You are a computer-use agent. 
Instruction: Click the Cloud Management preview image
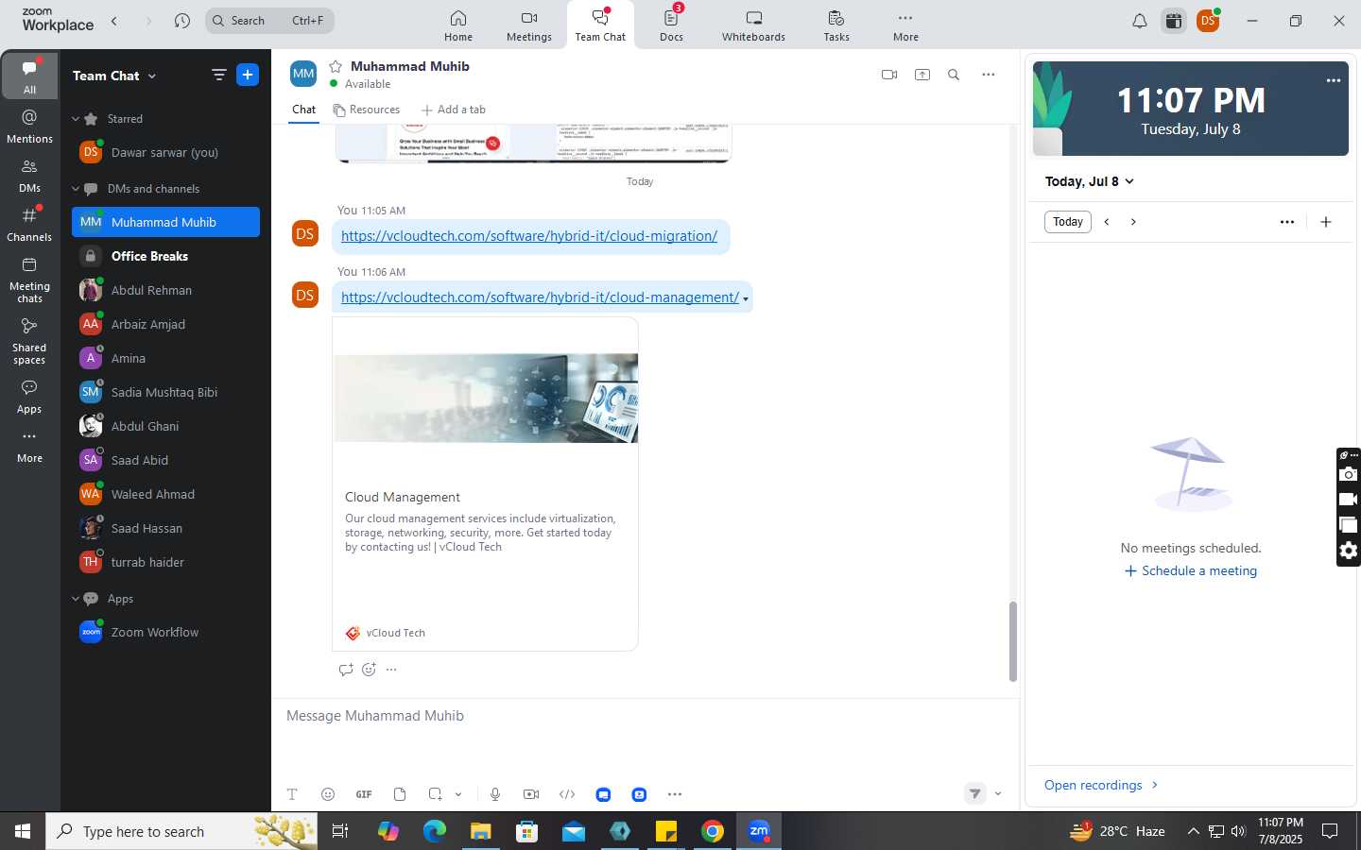pos(486,398)
